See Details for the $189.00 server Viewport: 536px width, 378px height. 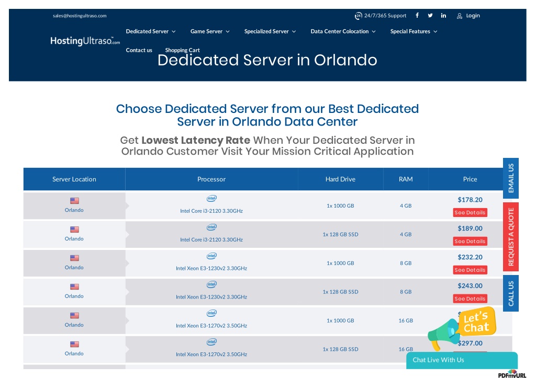point(470,241)
